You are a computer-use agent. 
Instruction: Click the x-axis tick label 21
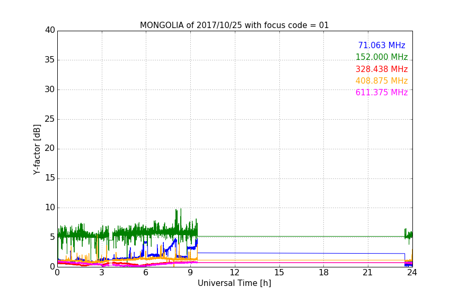click(x=368, y=273)
